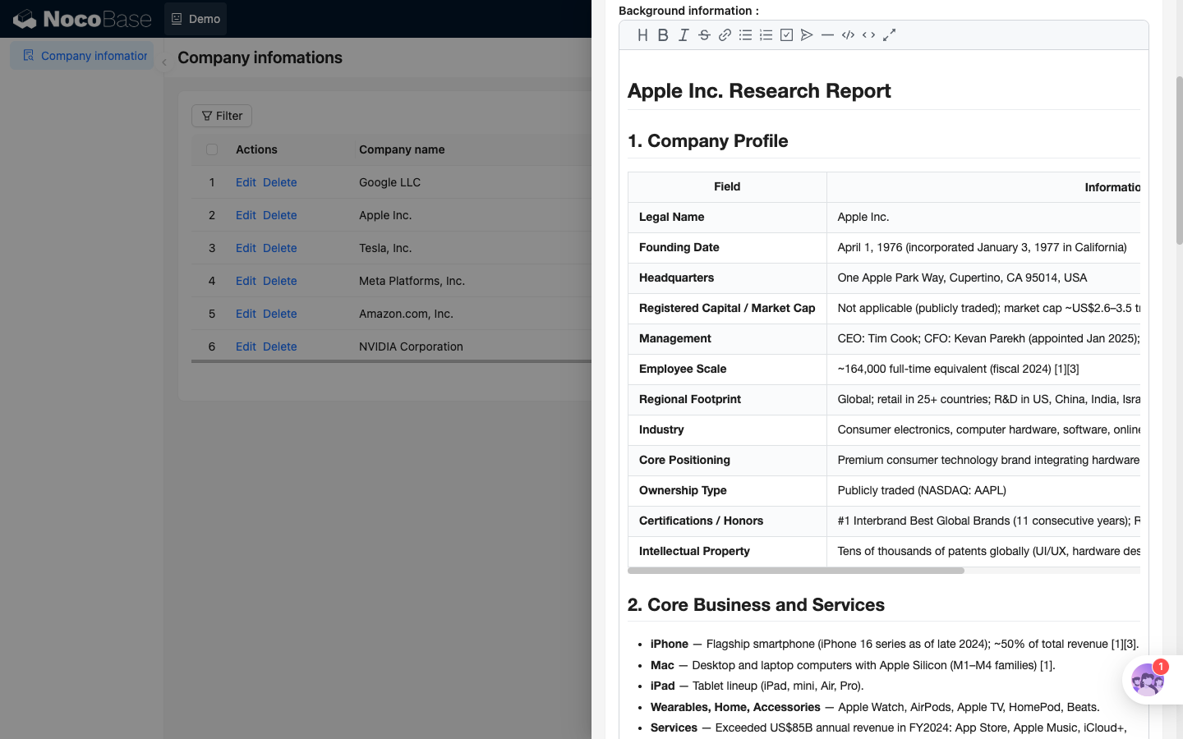Insert a horizontal rule line
Screen dimensions: 1183x739
click(x=827, y=35)
